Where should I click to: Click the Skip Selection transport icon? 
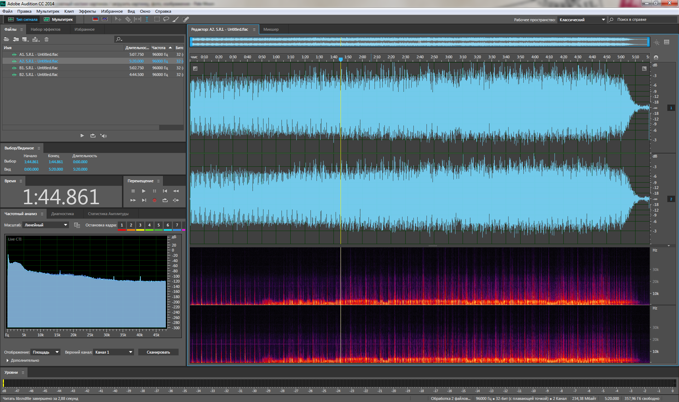pos(176,200)
